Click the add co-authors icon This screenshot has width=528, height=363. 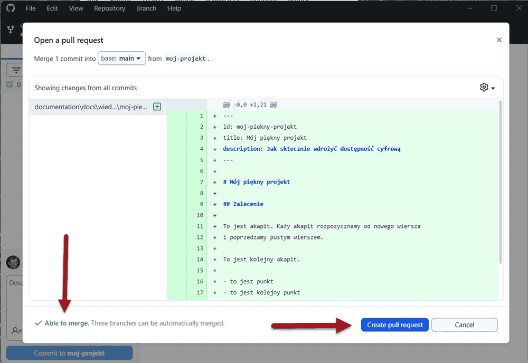click(x=16, y=330)
